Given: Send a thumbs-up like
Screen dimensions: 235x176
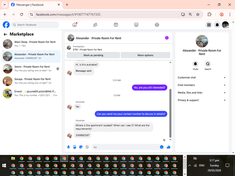Looking at the screenshot, I should 169,147.
